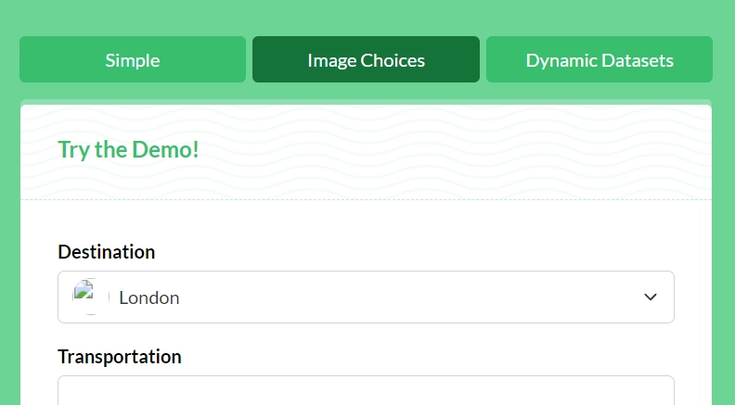
Task: Click the Destination field label
Action: 107,252
